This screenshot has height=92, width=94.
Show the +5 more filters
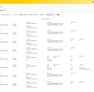coord(41,15)
